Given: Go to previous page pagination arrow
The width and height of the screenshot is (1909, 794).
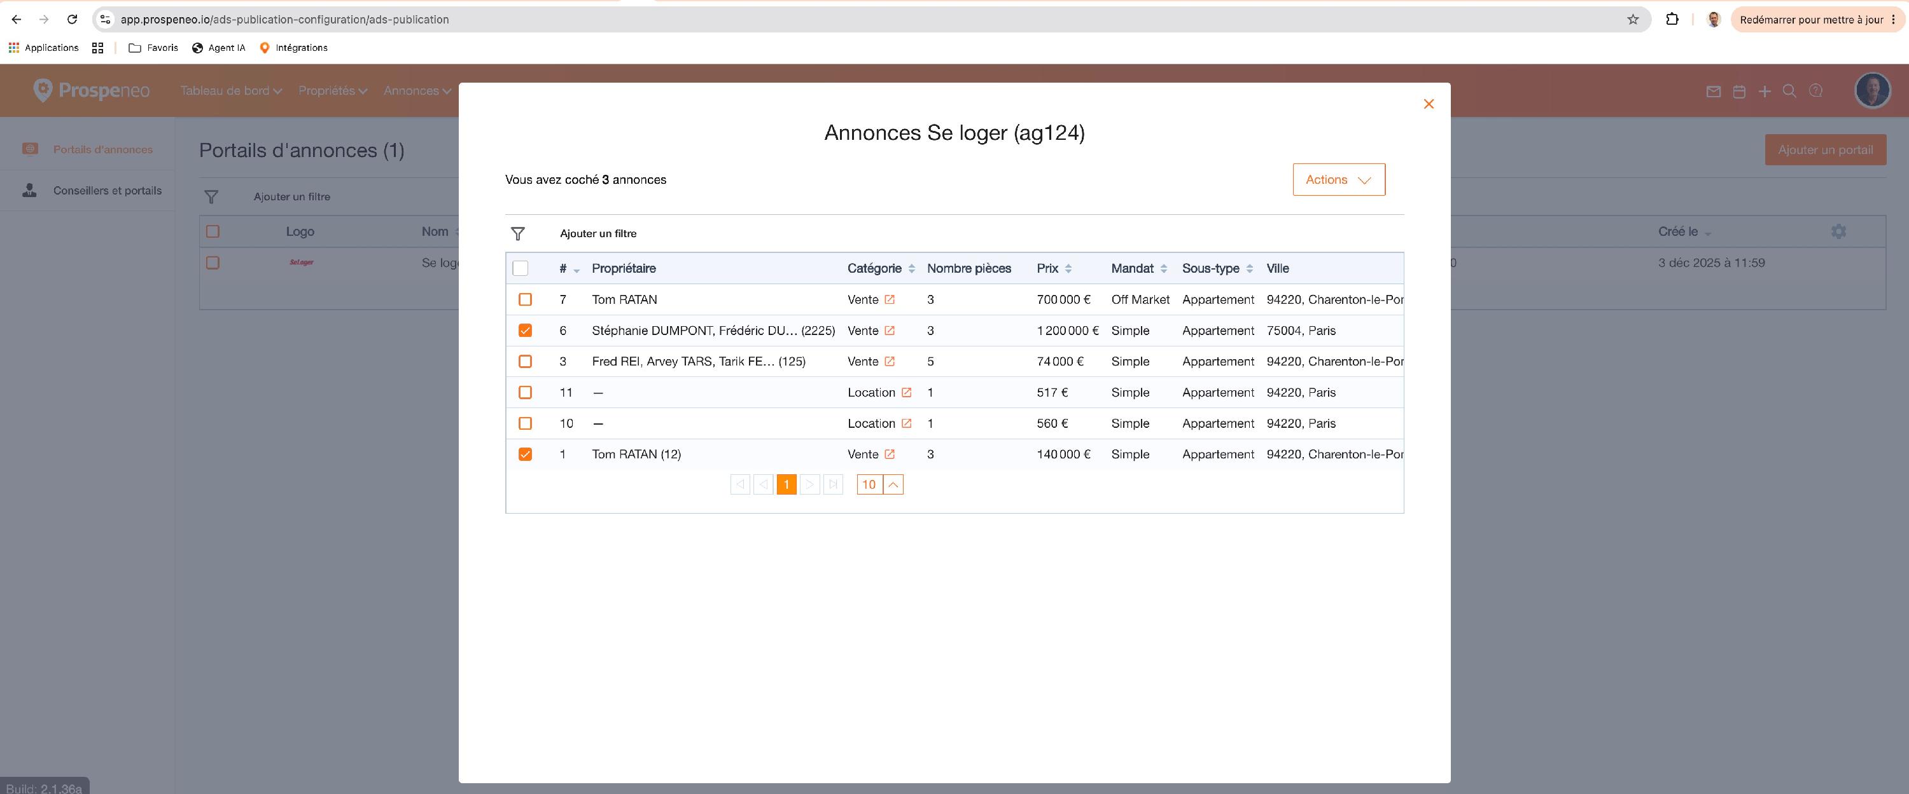Looking at the screenshot, I should 764,484.
